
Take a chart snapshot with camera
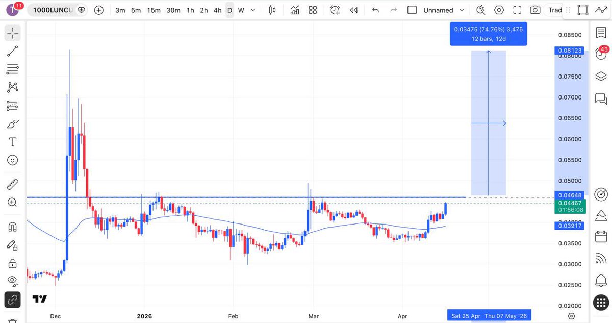535,10
